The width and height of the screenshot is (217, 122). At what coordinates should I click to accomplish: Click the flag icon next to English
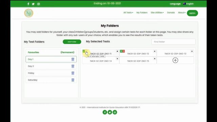[x=184, y=4]
